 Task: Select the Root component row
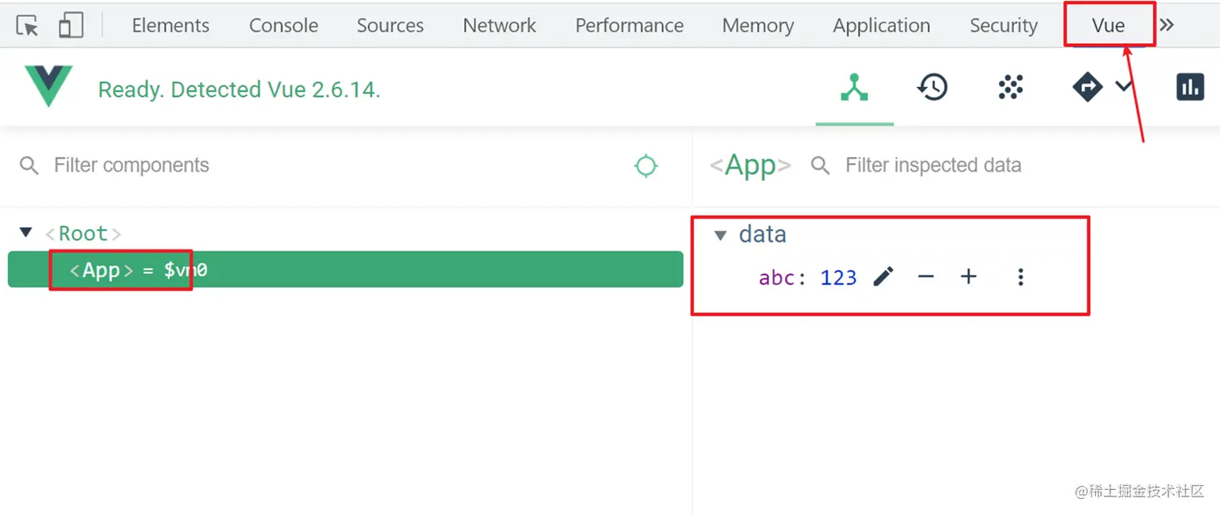click(345, 234)
